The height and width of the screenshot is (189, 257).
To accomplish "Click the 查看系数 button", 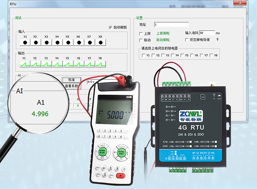I will pos(71,86).
